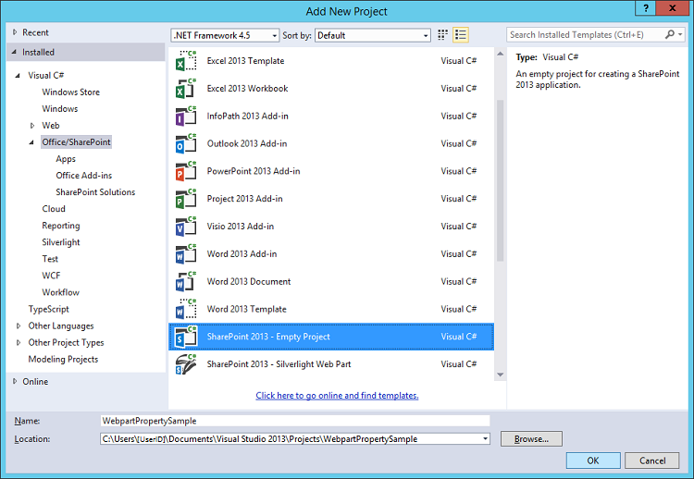
Task: Click the Browse button
Action: tap(531, 438)
